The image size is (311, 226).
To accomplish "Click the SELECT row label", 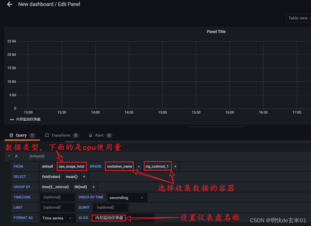I will 20,176.
